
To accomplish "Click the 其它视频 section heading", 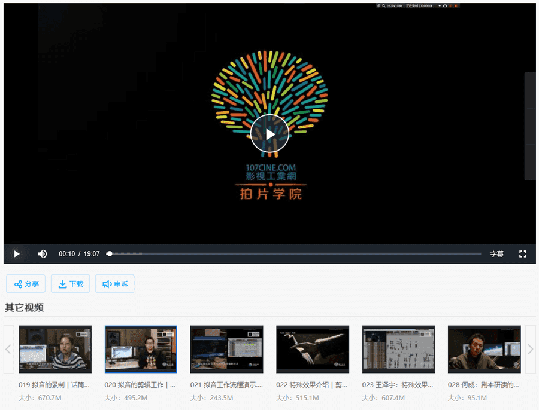I will 25,307.
